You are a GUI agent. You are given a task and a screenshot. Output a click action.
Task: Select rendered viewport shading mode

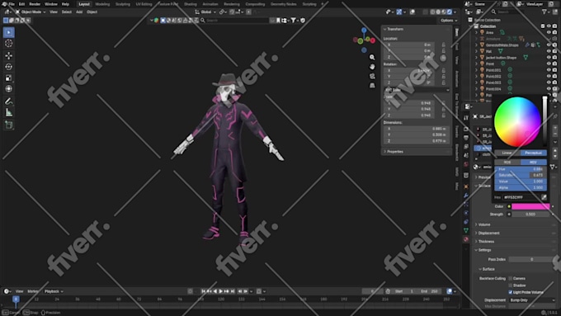(450, 12)
